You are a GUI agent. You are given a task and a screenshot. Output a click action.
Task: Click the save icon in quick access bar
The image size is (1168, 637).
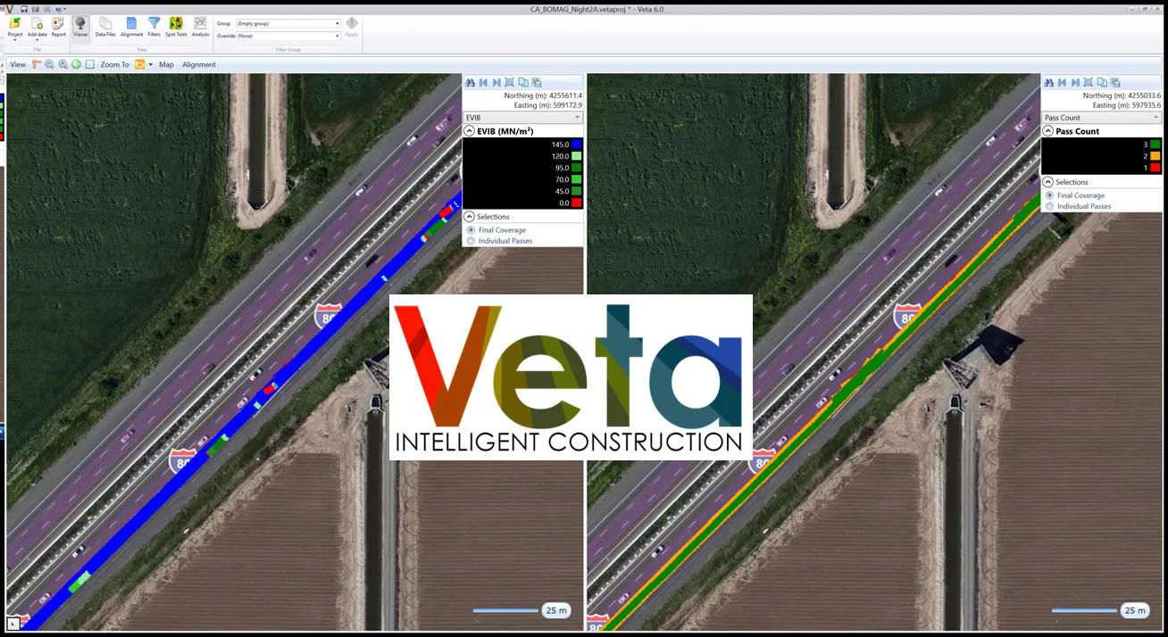pyautogui.click(x=24, y=8)
